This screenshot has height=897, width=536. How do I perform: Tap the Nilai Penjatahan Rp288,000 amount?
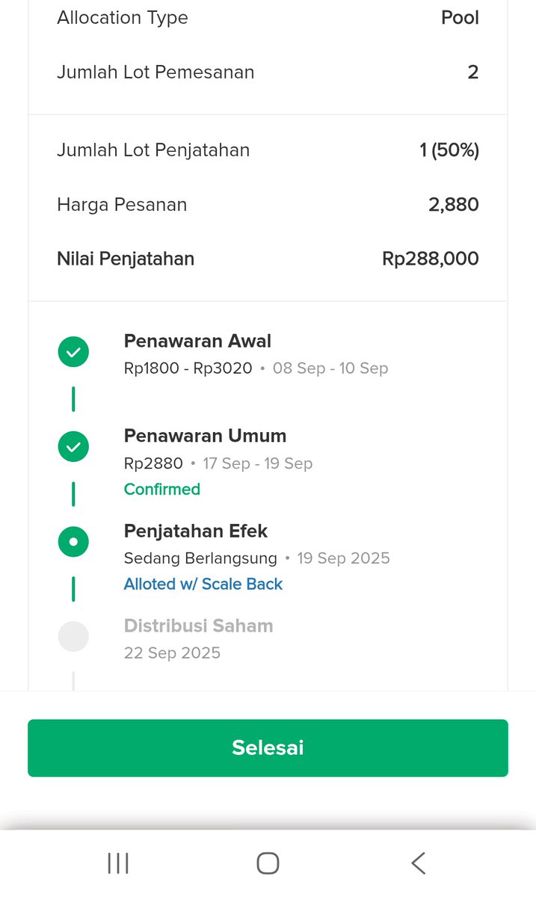pyautogui.click(x=431, y=259)
